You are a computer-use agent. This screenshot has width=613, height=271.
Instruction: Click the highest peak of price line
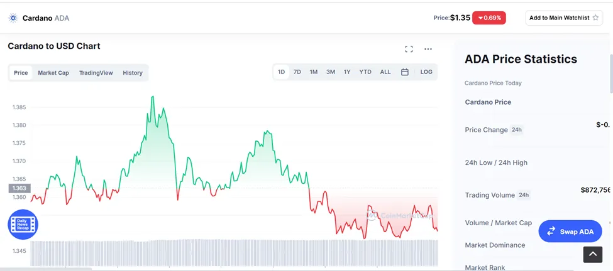(x=153, y=97)
